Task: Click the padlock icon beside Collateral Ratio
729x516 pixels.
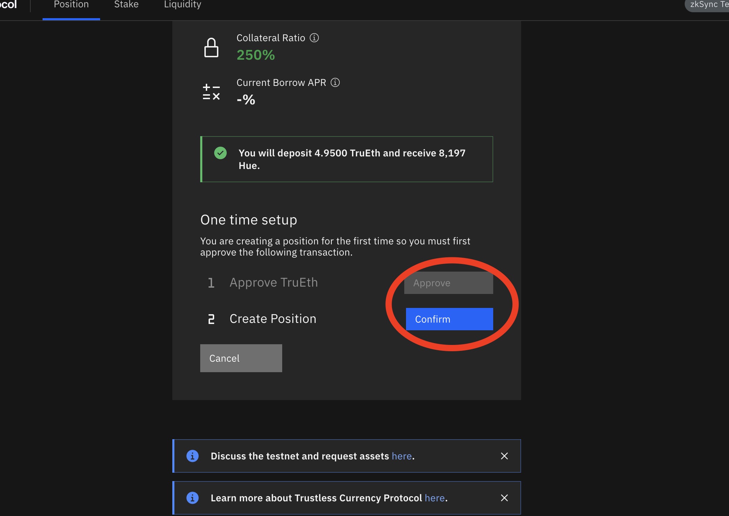Action: coord(211,47)
